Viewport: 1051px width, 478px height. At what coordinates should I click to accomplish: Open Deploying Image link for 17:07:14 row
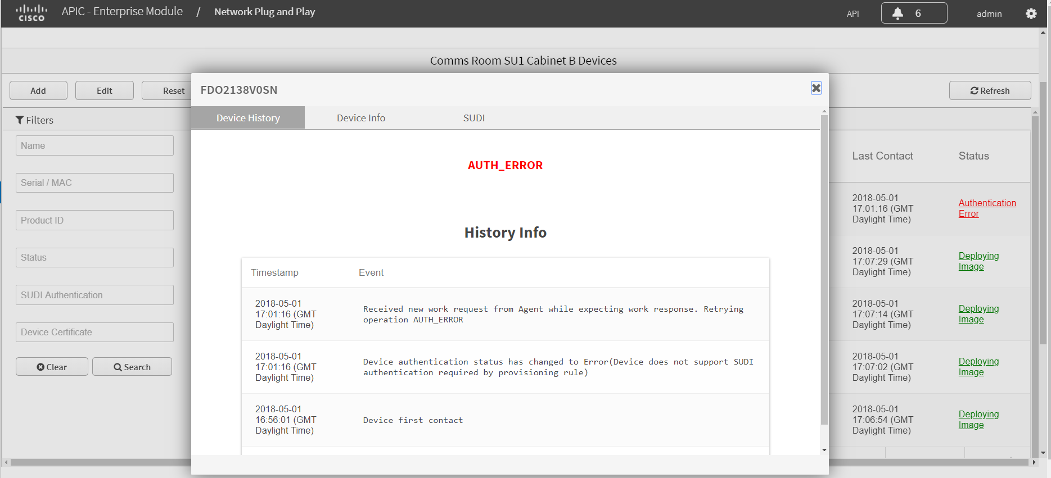[978, 314]
